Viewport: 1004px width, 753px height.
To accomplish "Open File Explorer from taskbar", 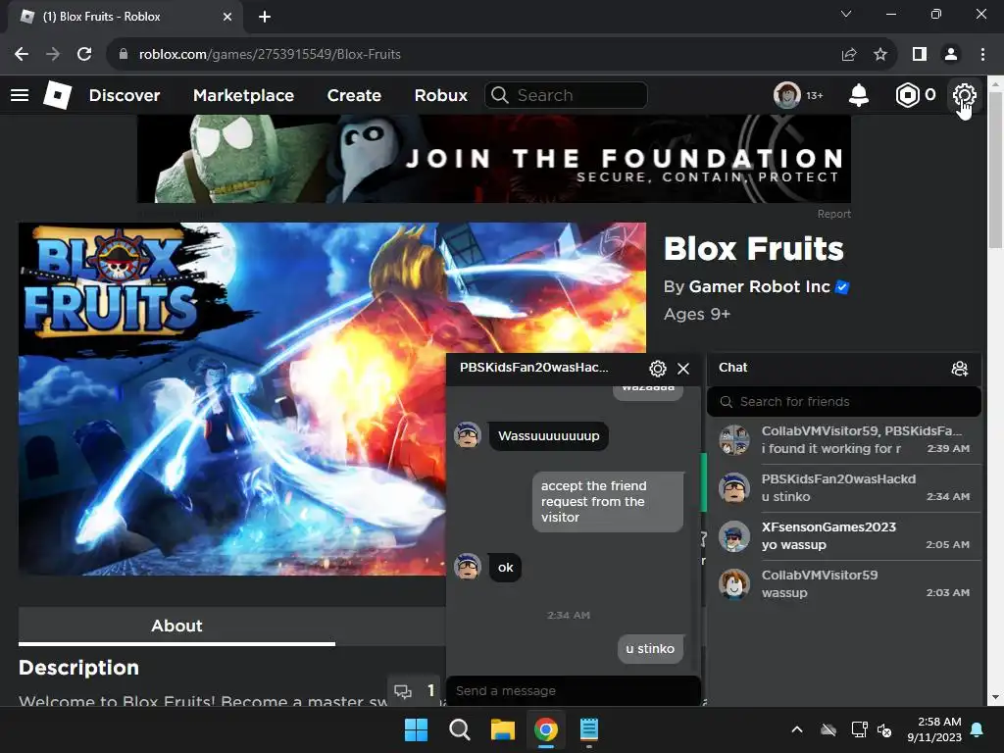I will (x=503, y=729).
